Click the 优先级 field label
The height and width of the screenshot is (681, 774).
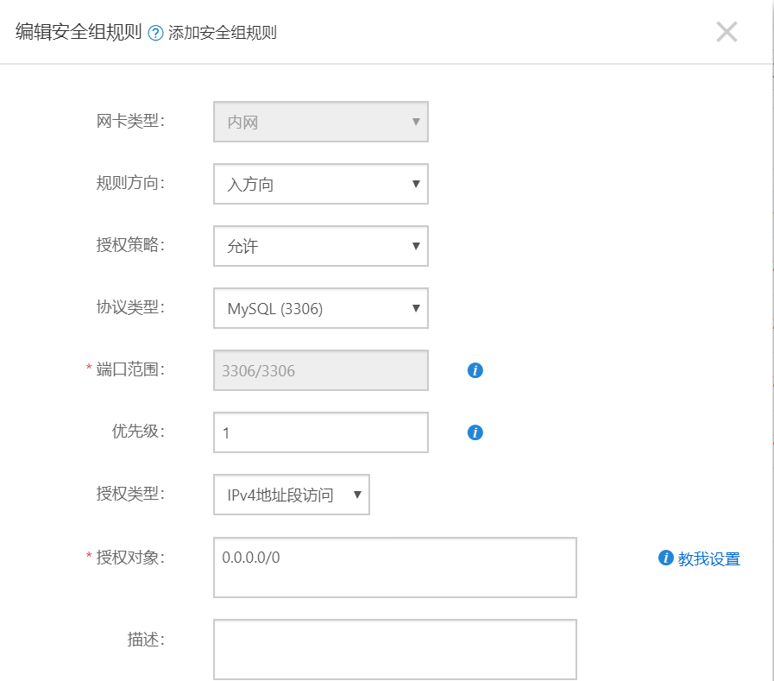(138, 431)
